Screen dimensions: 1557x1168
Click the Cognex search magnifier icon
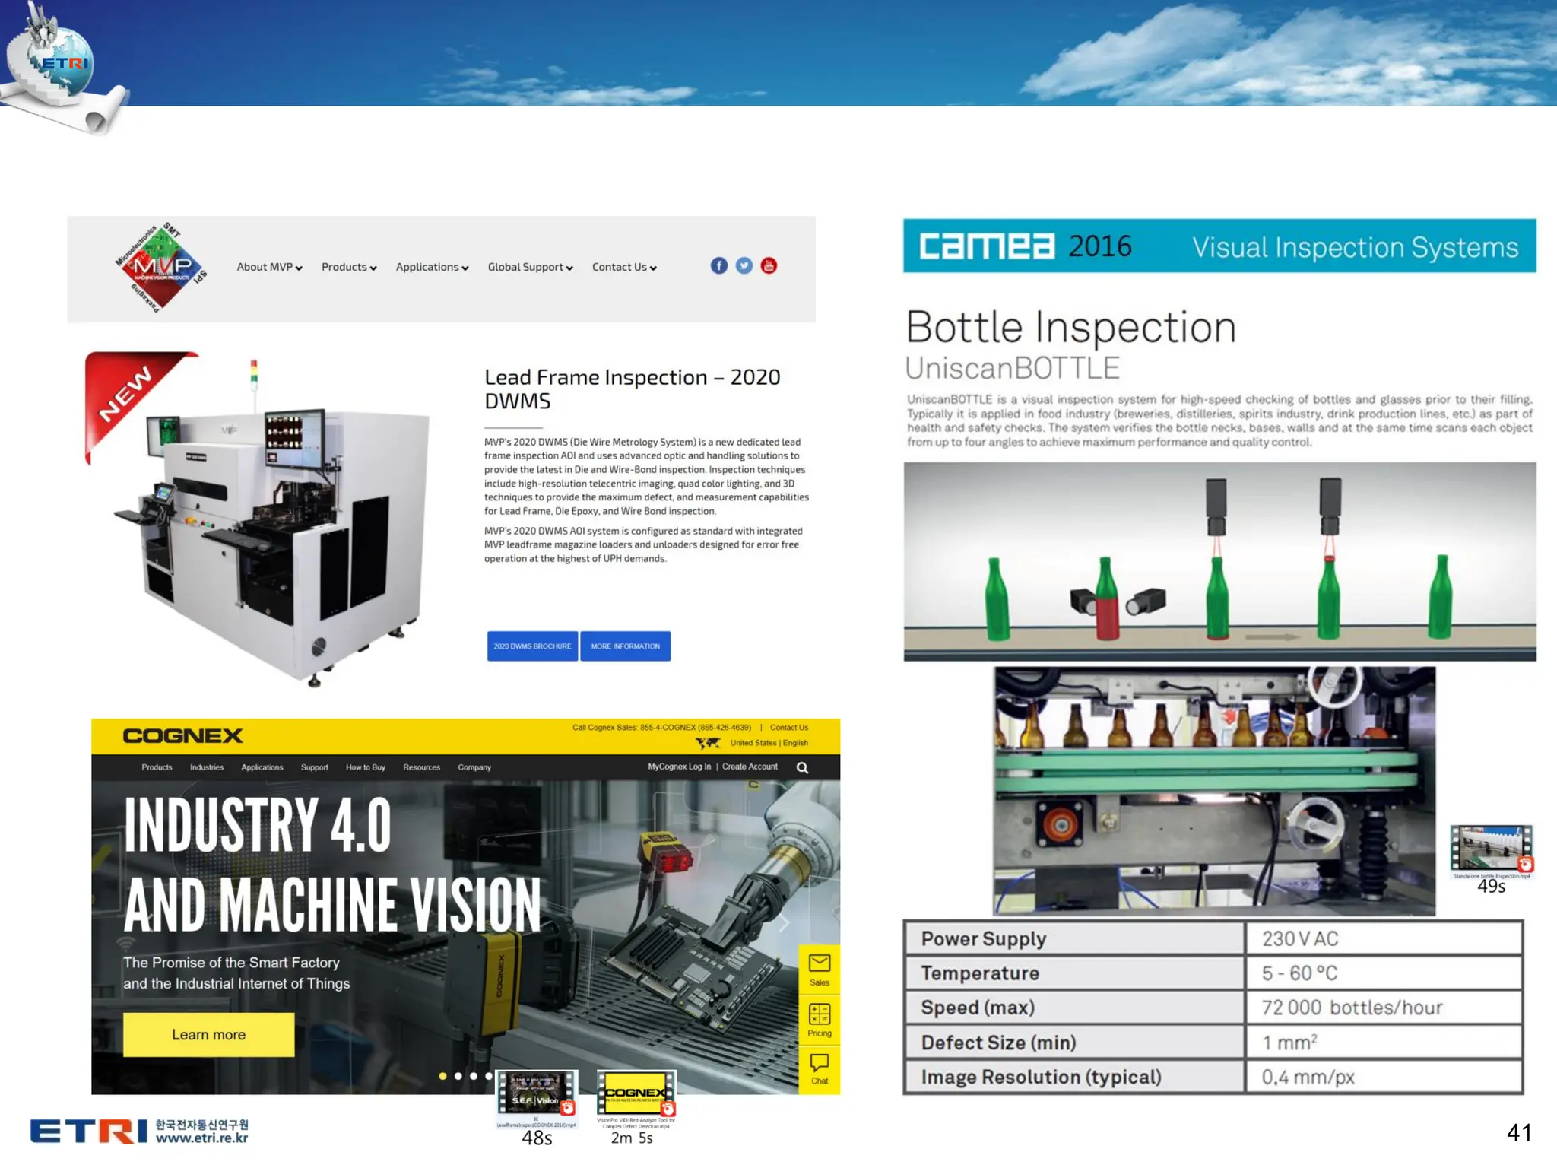[x=802, y=767]
